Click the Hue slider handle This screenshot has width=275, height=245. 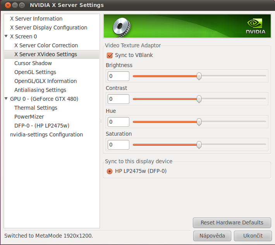click(x=199, y=122)
